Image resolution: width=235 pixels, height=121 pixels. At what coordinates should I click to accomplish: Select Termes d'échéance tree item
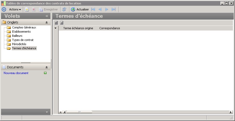click(x=24, y=48)
